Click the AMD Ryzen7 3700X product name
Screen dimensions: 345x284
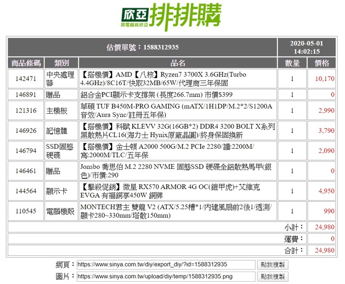(x=163, y=79)
